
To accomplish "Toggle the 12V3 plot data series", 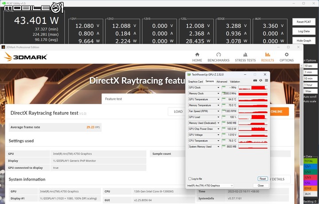I will tap(310, 178).
